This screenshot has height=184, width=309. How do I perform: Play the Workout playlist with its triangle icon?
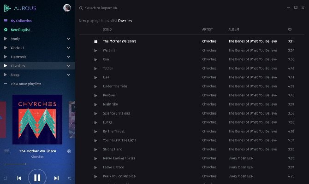pos(6,48)
